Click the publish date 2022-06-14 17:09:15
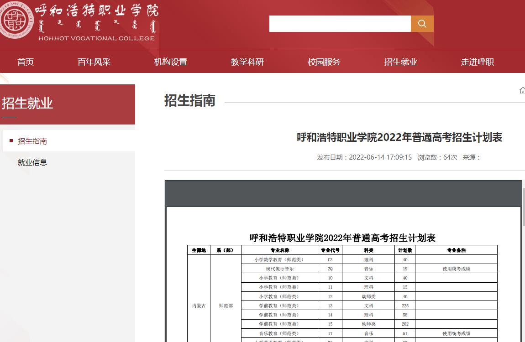This screenshot has height=342, width=525. click(x=380, y=157)
